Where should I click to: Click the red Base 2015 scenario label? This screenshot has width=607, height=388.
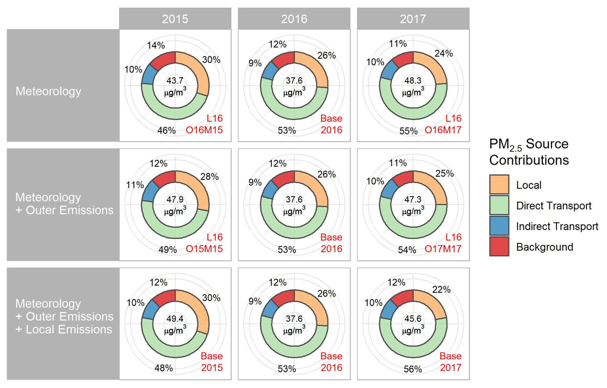(x=212, y=362)
